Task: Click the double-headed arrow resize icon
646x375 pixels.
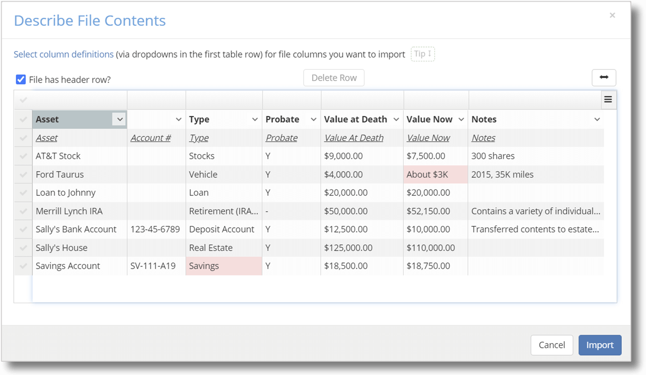Action: (604, 78)
